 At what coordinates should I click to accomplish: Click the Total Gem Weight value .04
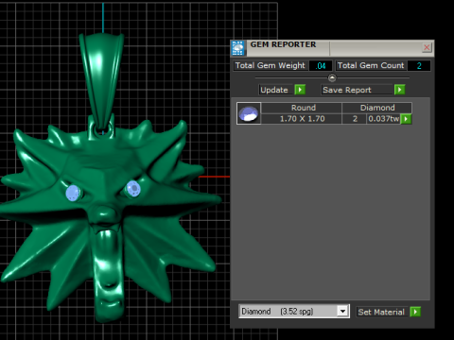click(x=321, y=65)
